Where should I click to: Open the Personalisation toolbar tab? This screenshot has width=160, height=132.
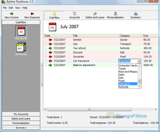(x=115, y=15)
